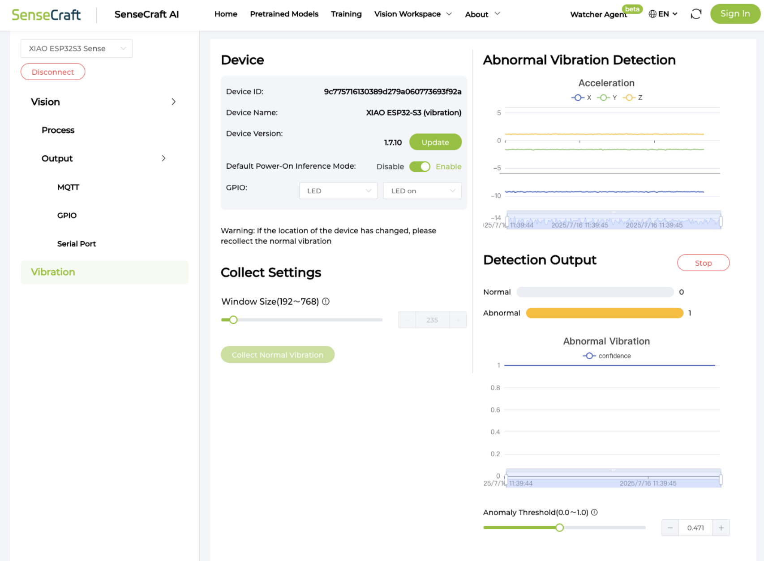
Task: Go to the Home page
Action: pyautogui.click(x=226, y=14)
